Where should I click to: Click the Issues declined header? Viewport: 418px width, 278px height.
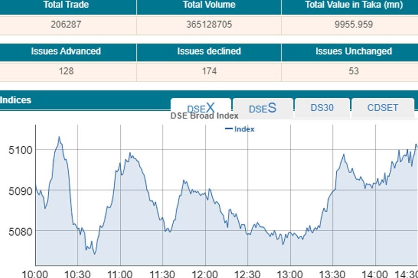coord(209,51)
